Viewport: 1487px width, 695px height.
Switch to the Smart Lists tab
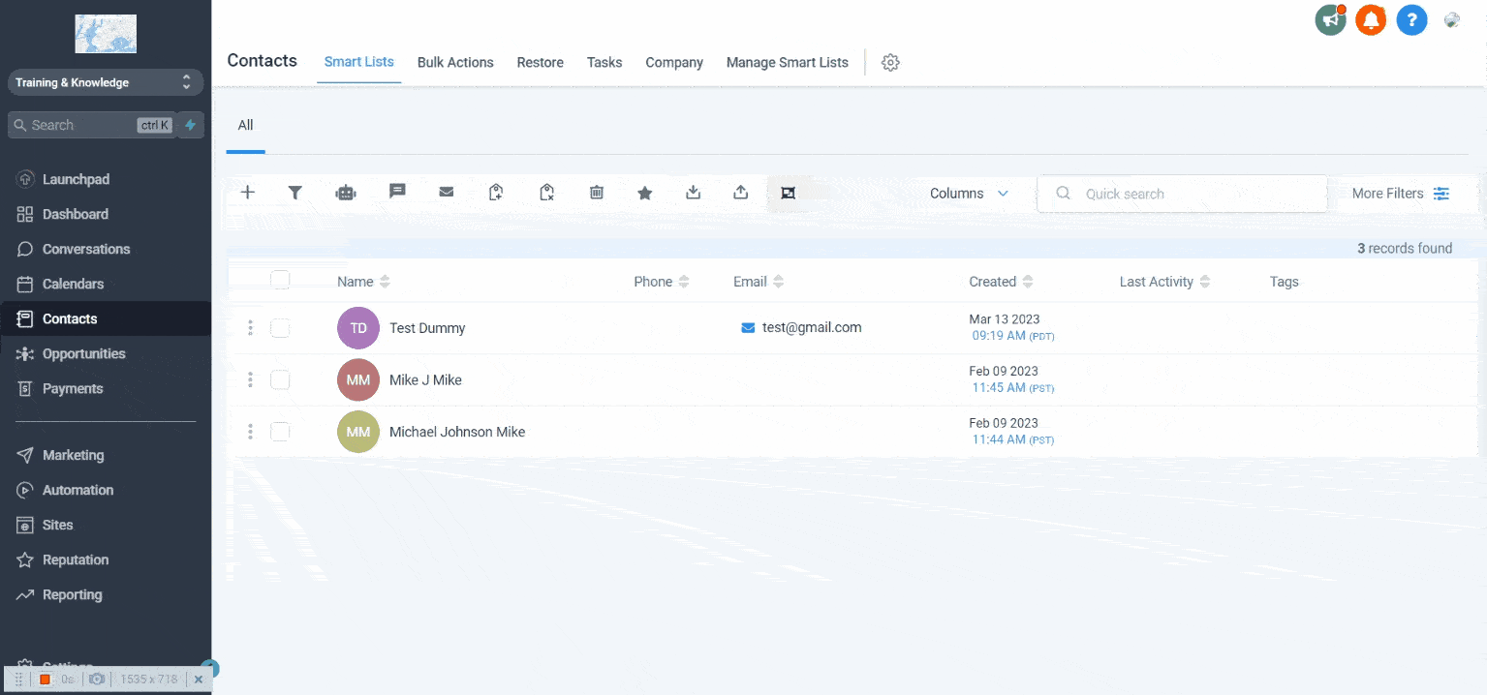click(x=358, y=62)
